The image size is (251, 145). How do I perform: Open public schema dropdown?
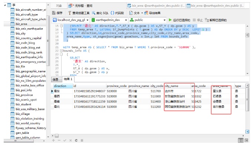point(164,20)
